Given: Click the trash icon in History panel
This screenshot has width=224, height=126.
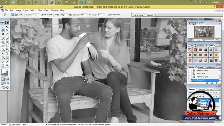Looking at the screenshot, I should coord(217,83).
